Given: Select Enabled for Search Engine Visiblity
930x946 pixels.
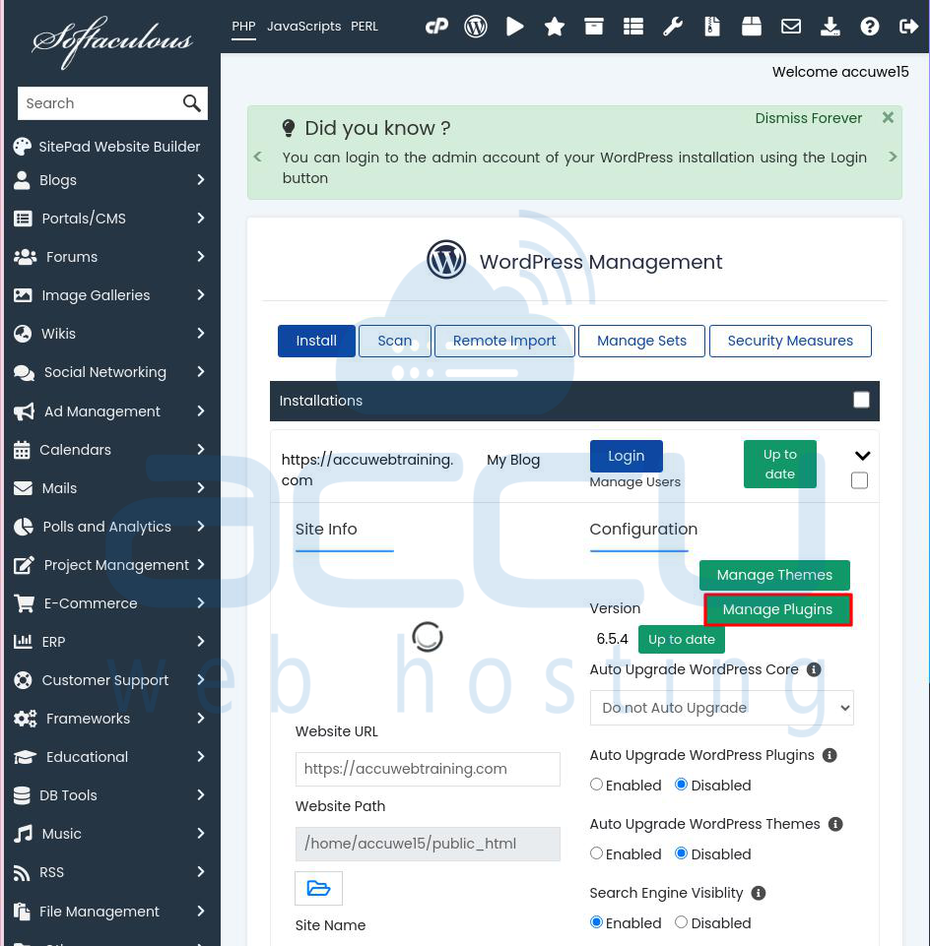Looking at the screenshot, I should coord(596,921).
